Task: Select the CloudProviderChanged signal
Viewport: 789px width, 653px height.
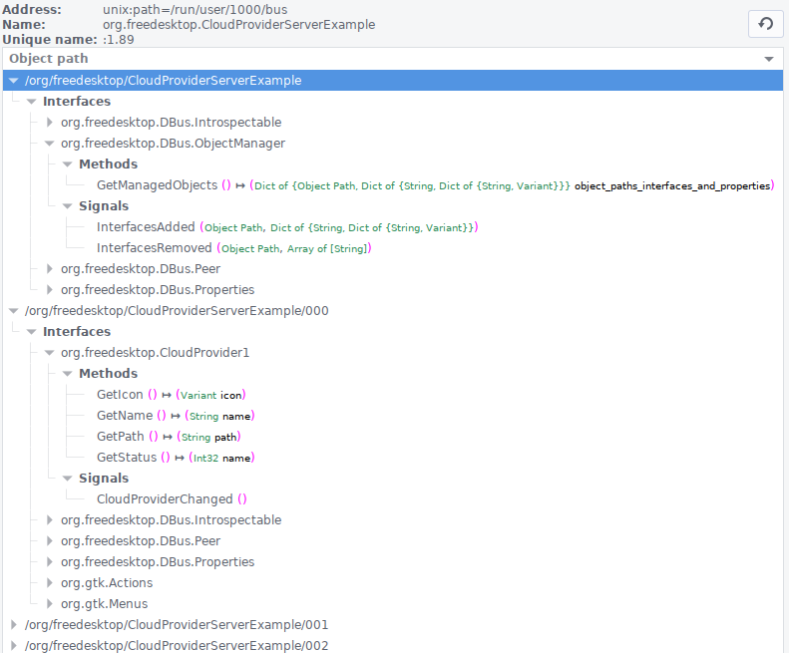Action: tap(165, 499)
